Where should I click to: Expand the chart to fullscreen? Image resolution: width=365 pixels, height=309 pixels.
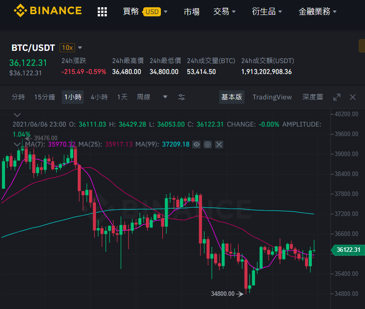(x=337, y=97)
